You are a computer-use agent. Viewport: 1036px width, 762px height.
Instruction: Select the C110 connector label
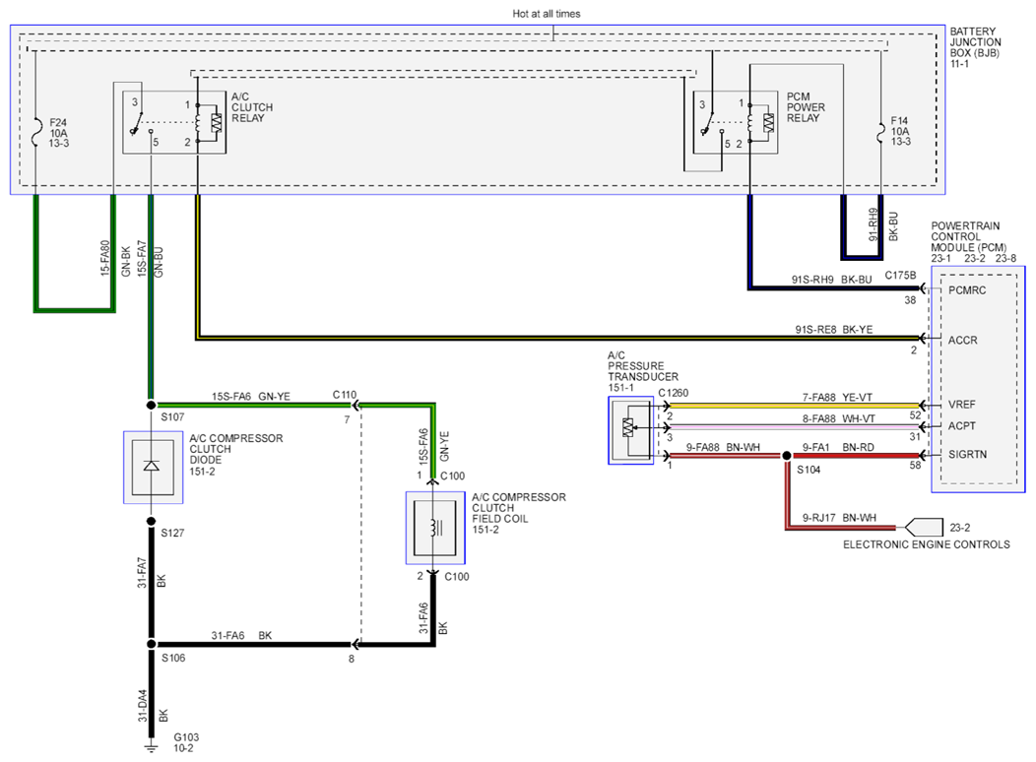coord(345,394)
